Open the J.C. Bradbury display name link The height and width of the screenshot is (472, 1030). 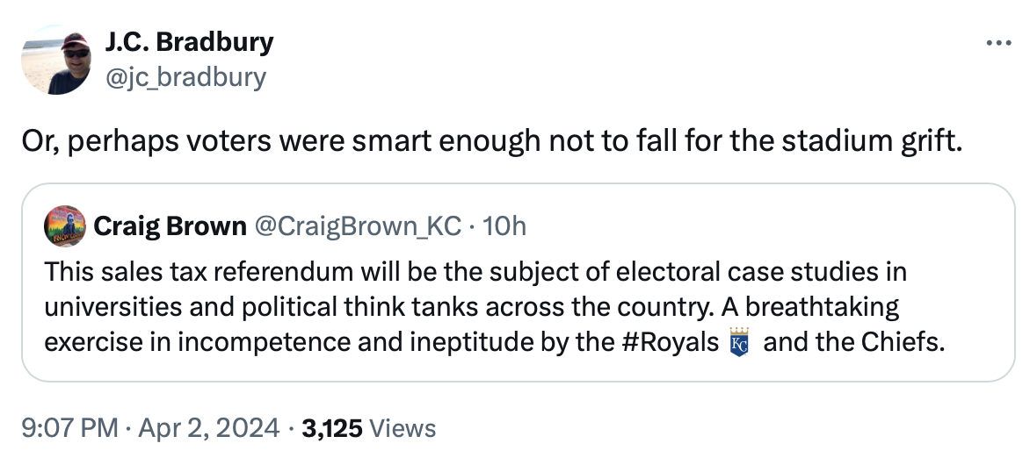[189, 42]
